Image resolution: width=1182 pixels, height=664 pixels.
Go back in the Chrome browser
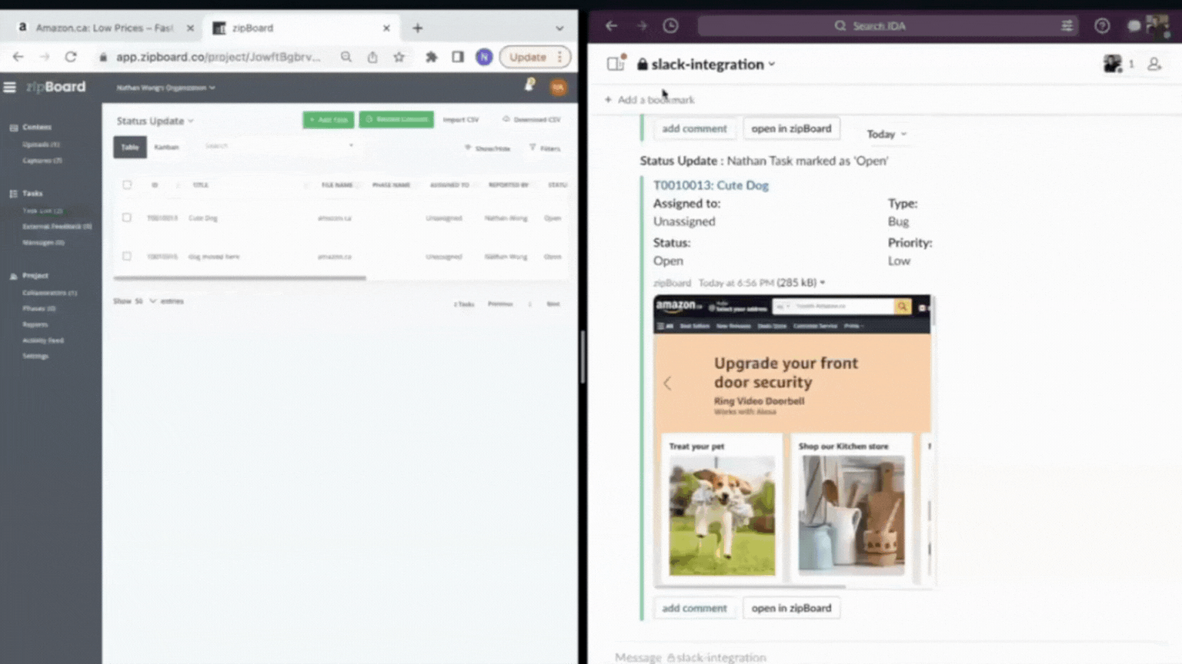[x=18, y=57]
